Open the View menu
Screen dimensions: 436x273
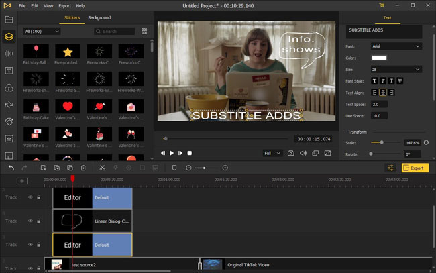(x=48, y=5)
